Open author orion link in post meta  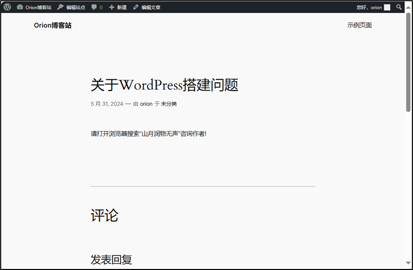[146, 104]
